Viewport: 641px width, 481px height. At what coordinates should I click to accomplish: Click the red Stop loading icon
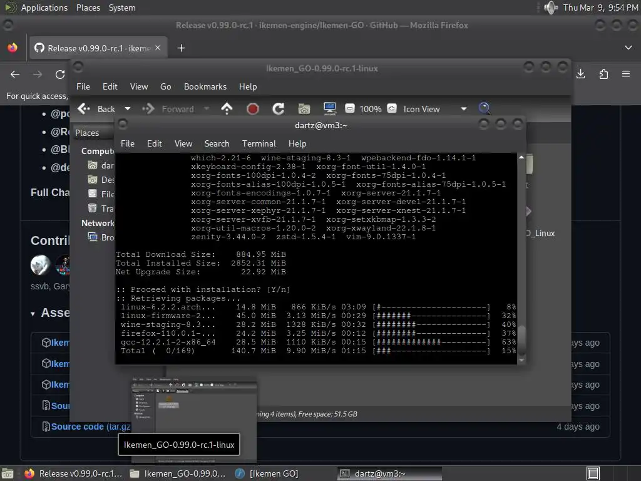253,109
